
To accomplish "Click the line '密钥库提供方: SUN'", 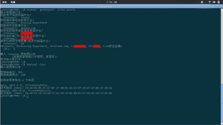I will tap(13, 75).
